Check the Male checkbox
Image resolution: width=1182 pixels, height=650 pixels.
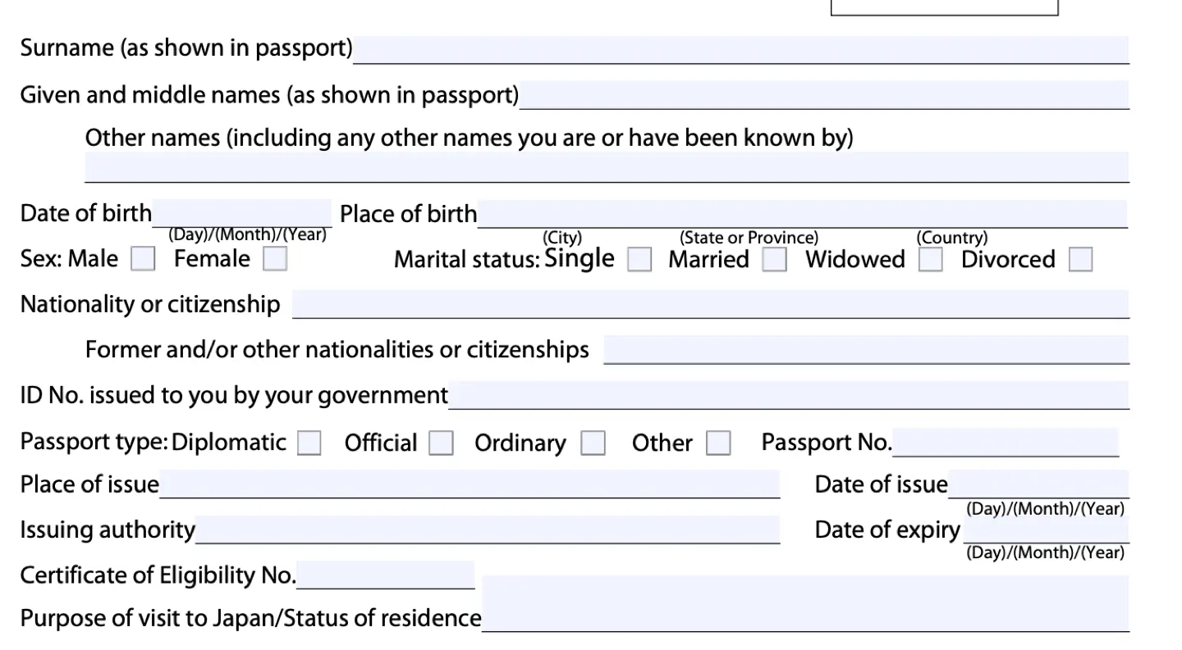(x=144, y=259)
